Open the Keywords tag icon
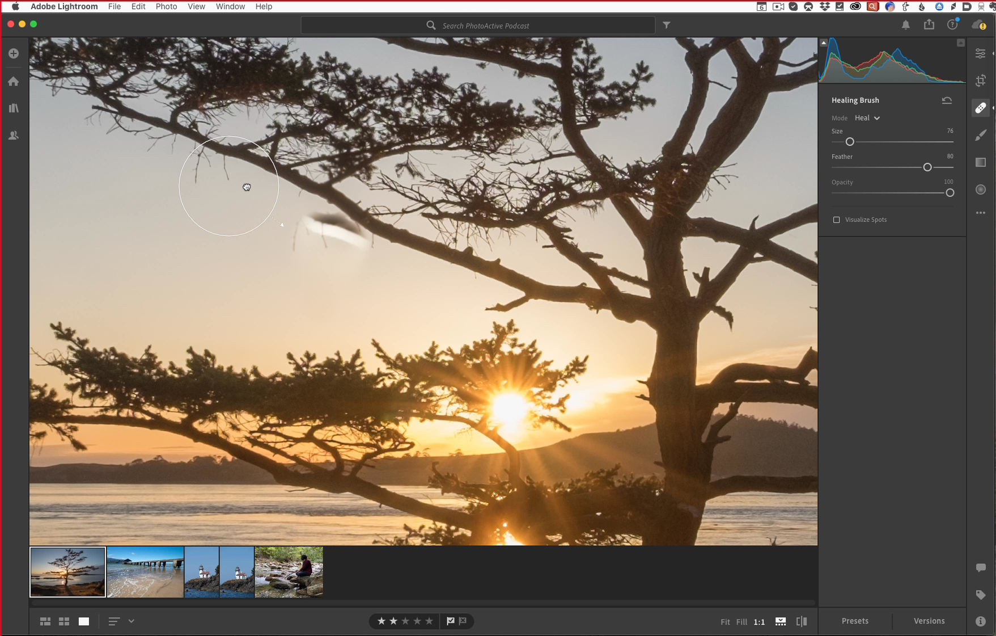 pyautogui.click(x=980, y=595)
